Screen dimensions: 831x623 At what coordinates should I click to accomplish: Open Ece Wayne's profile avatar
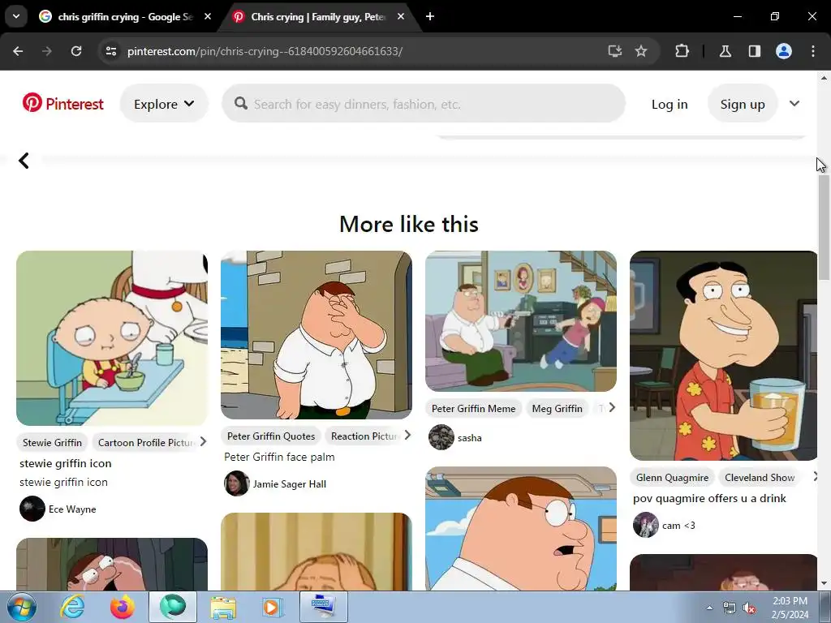[32, 509]
